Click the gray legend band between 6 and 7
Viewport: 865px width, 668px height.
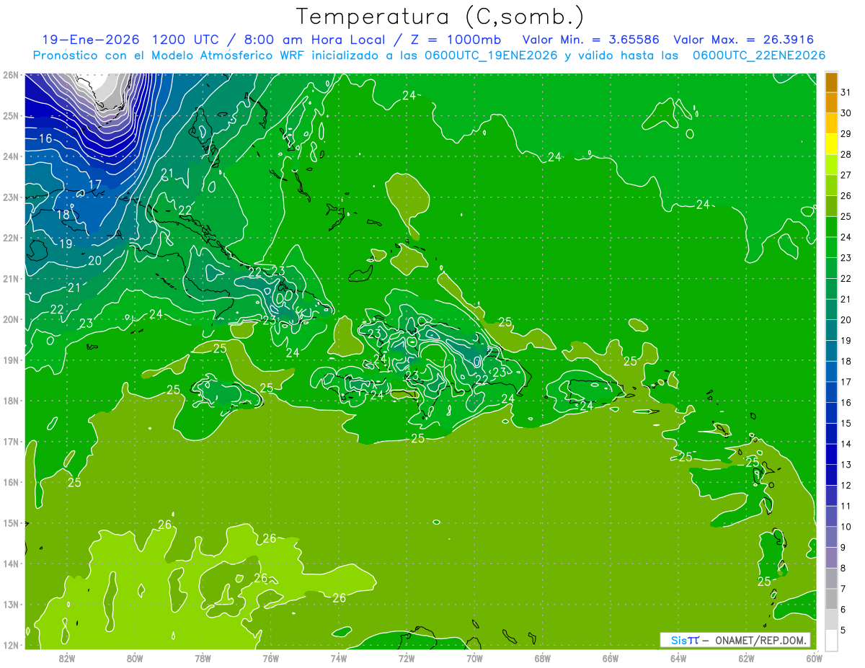[x=831, y=599]
